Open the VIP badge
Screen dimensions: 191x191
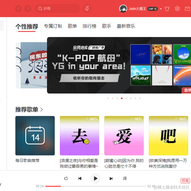tap(152, 9)
